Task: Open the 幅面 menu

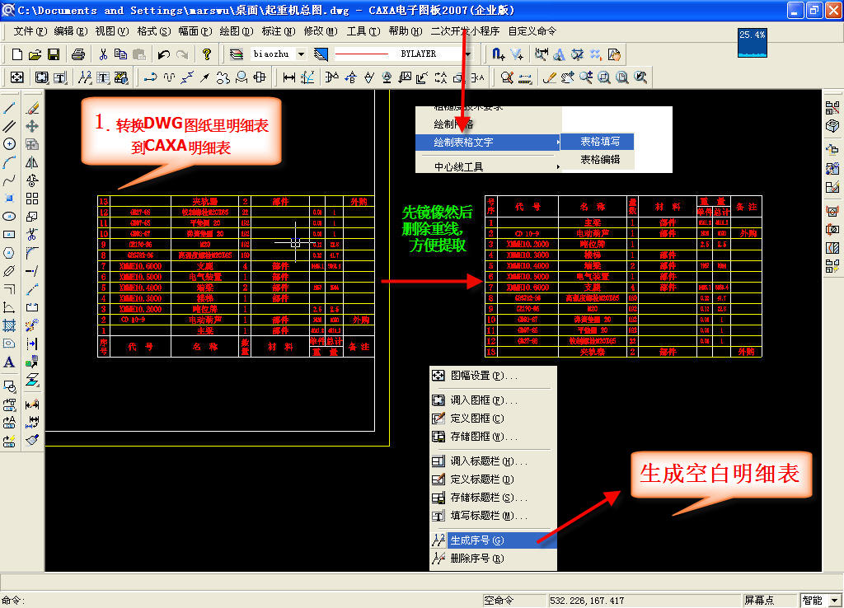Action: coord(195,31)
